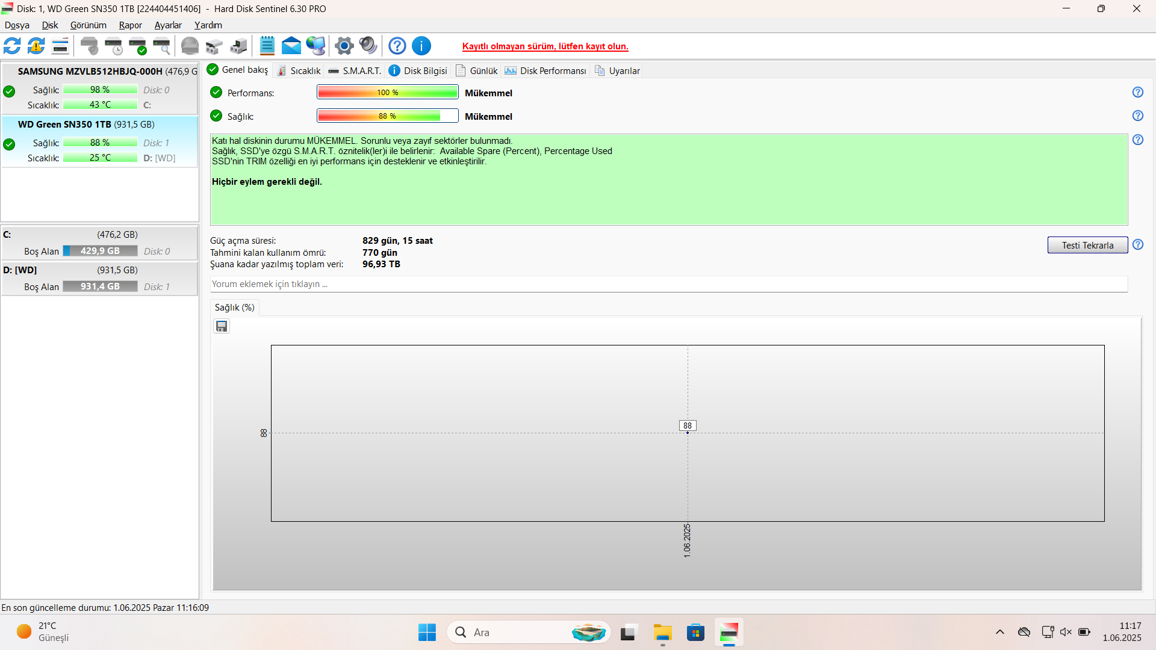
Task: Switch to the Uyarılar tab
Action: pos(618,70)
